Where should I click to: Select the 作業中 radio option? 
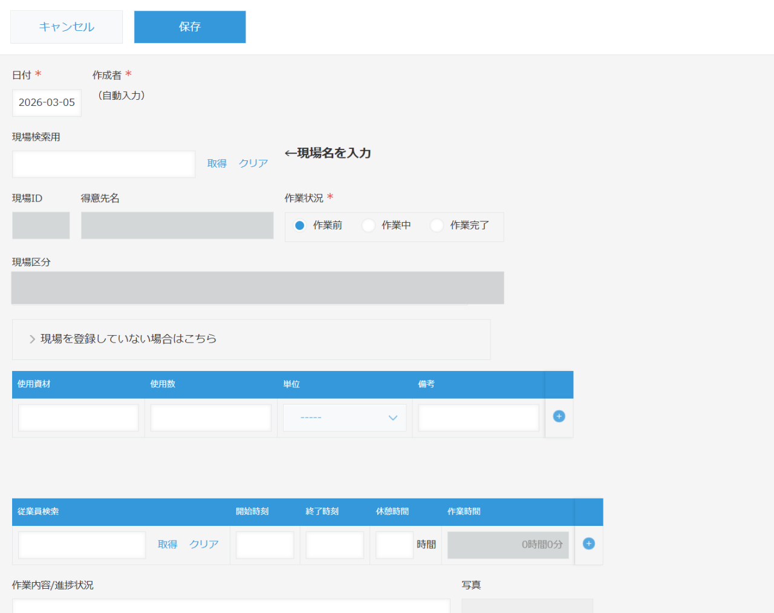point(368,226)
